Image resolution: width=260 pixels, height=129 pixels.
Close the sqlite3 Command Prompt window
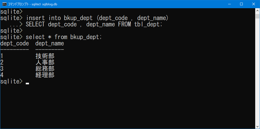coord(254,4)
